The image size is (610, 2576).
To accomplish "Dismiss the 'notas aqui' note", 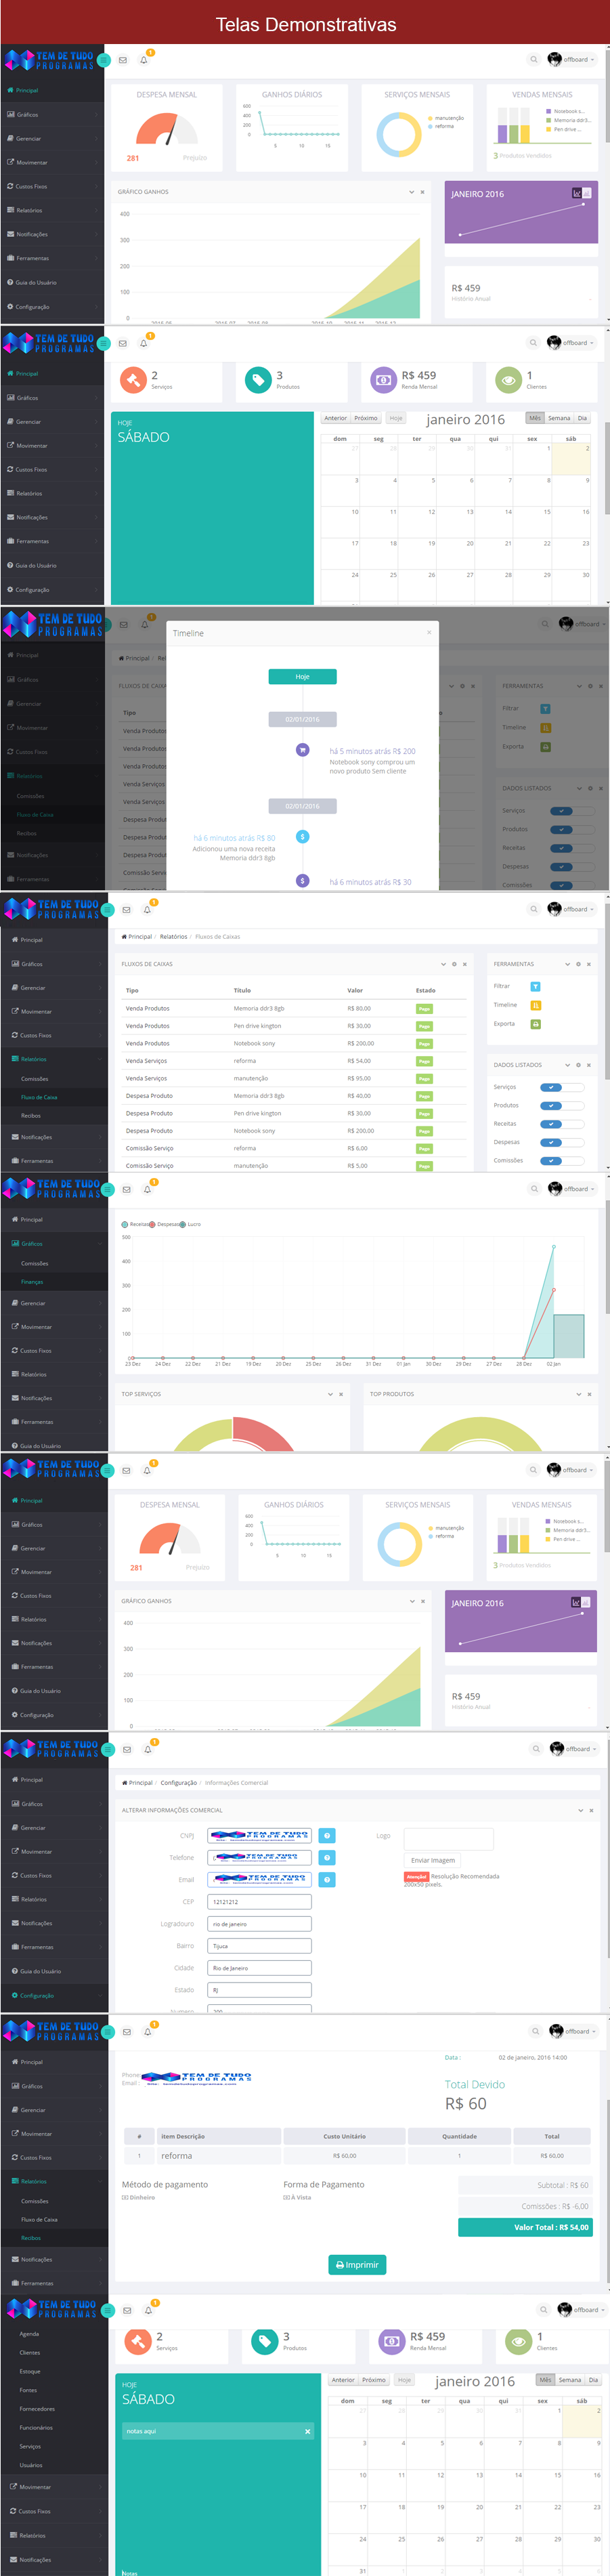I will point(307,2431).
